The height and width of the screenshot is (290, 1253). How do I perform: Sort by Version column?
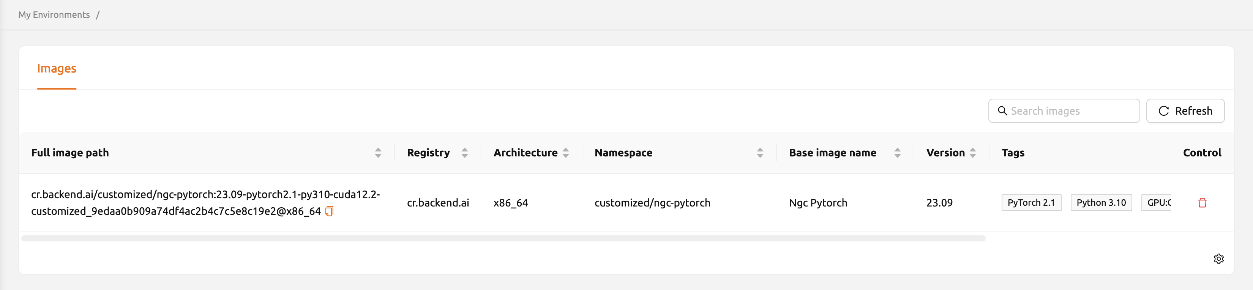tap(973, 153)
